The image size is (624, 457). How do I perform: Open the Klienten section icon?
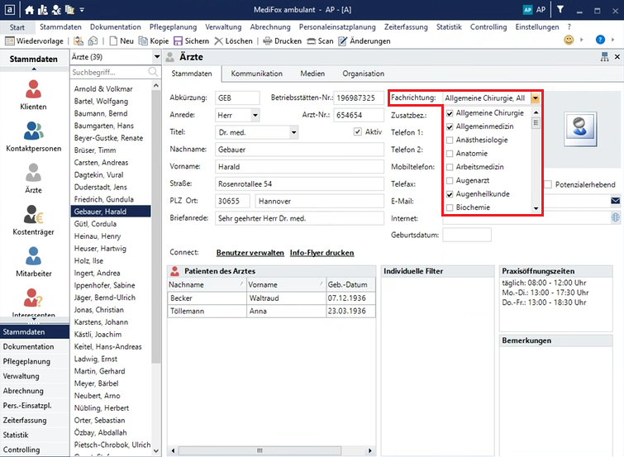pyautogui.click(x=33, y=89)
